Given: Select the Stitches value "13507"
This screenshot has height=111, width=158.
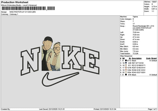Looking at the screenshot, I should pyautogui.click(x=154, y=2).
